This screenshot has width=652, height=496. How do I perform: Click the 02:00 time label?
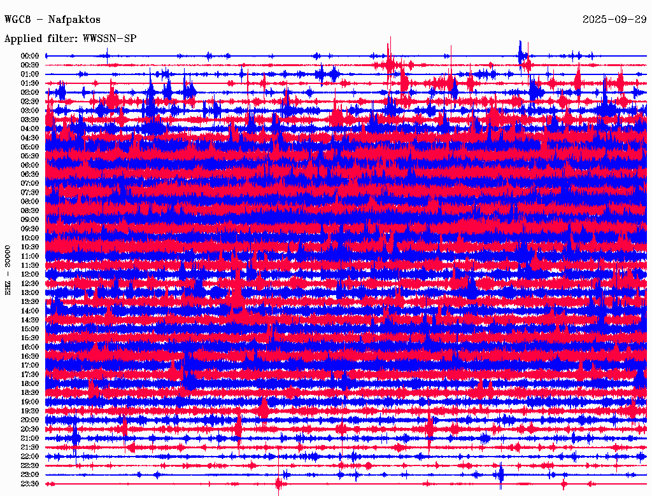pyautogui.click(x=30, y=92)
